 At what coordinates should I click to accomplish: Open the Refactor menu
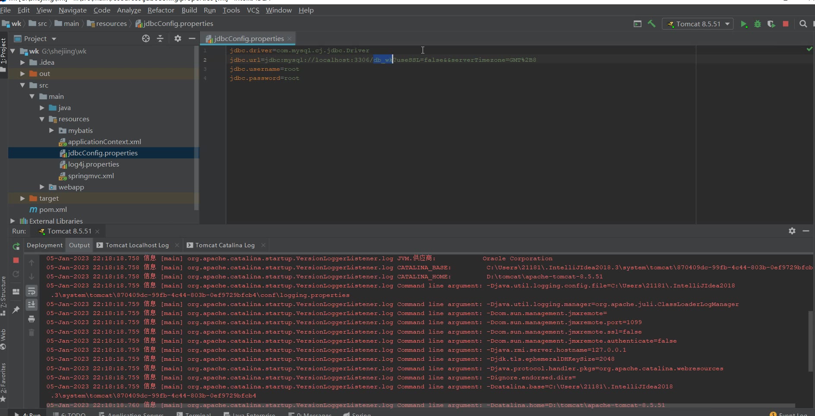[161, 10]
